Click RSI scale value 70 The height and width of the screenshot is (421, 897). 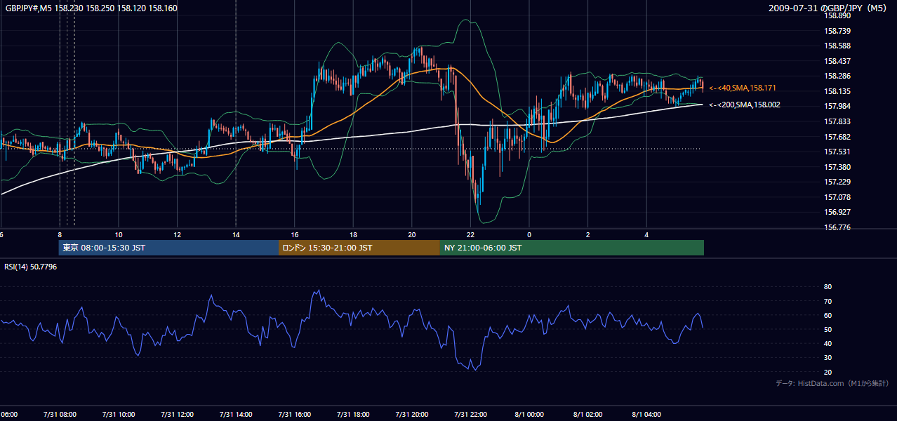pos(828,301)
